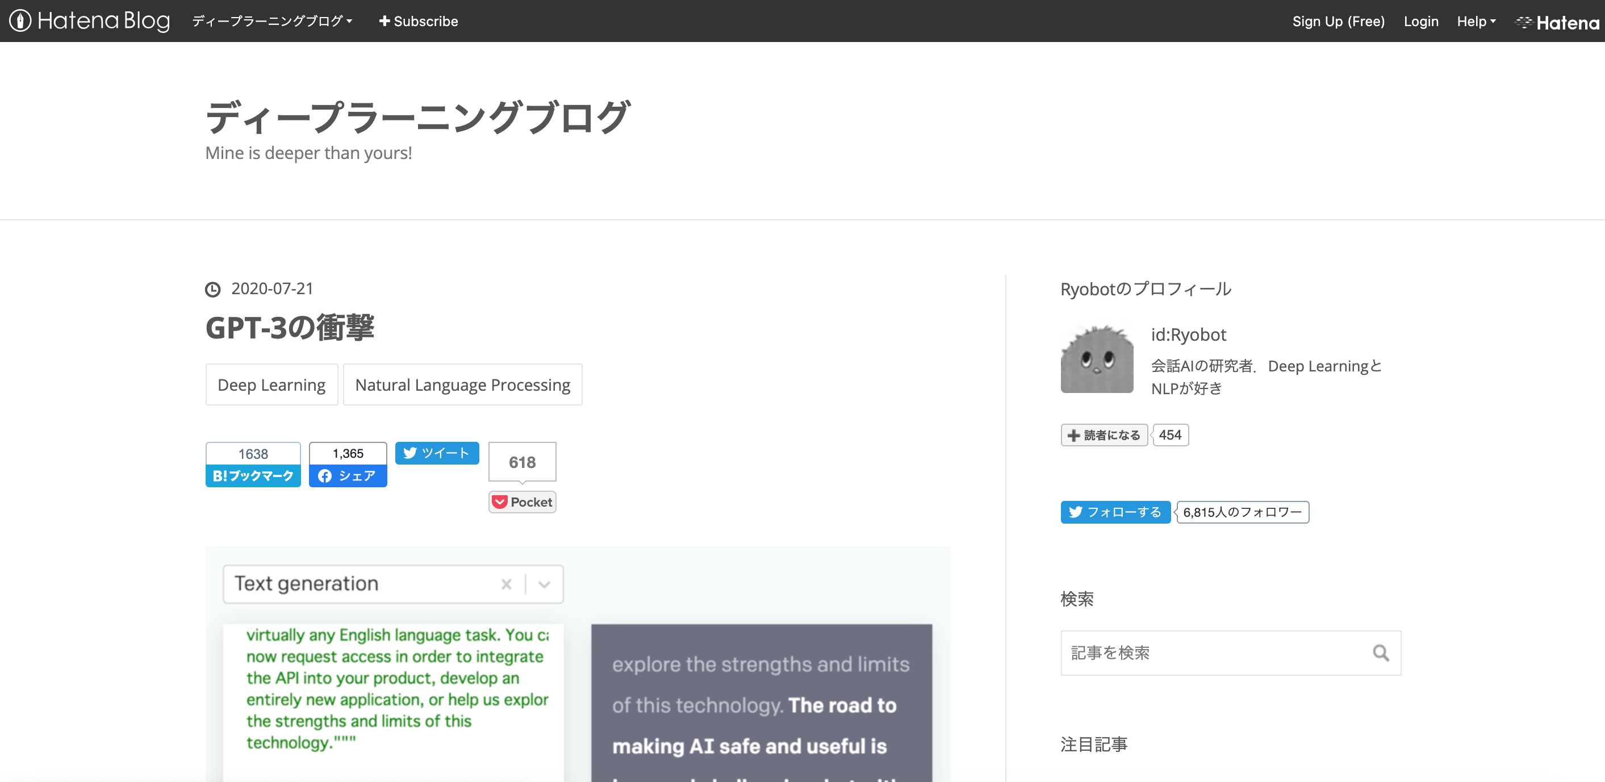Viewport: 1605px width, 782px height.
Task: Click the Text generation combo box field
Action: (393, 584)
